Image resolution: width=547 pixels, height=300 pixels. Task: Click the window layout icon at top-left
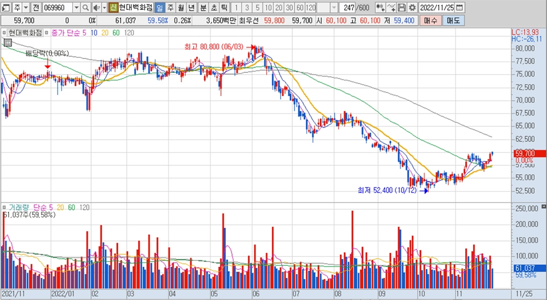click(x=6, y=8)
